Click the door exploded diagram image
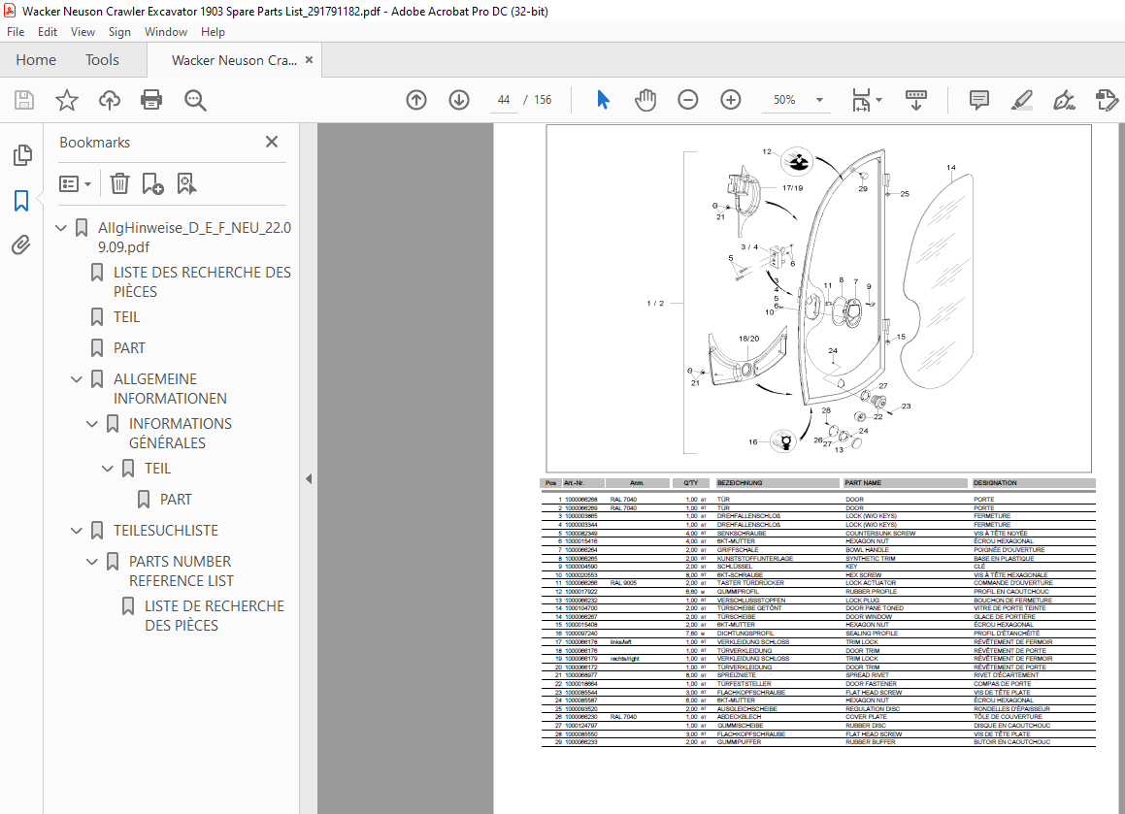The height and width of the screenshot is (814, 1125). point(818,299)
